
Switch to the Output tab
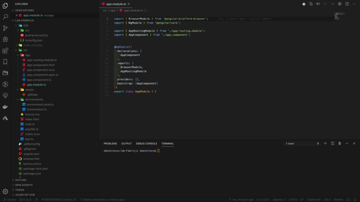click(127, 144)
